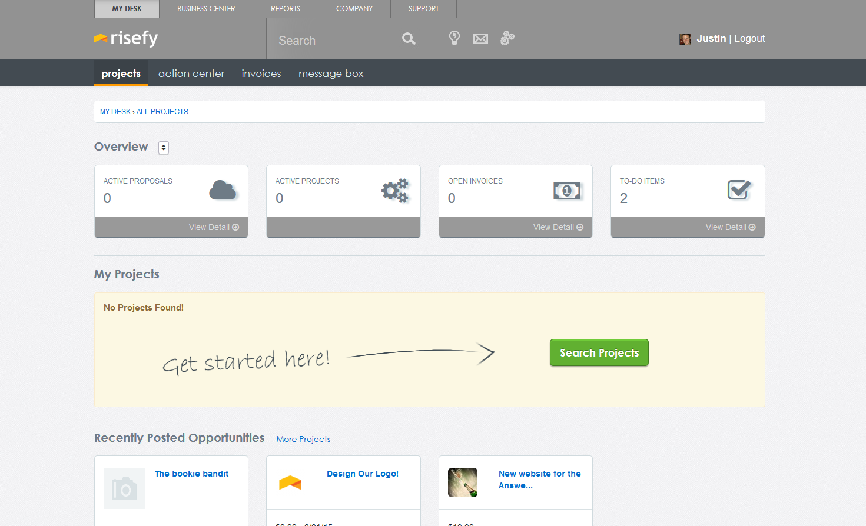
Task: Click the Open Invoices money icon
Action: pos(567,190)
